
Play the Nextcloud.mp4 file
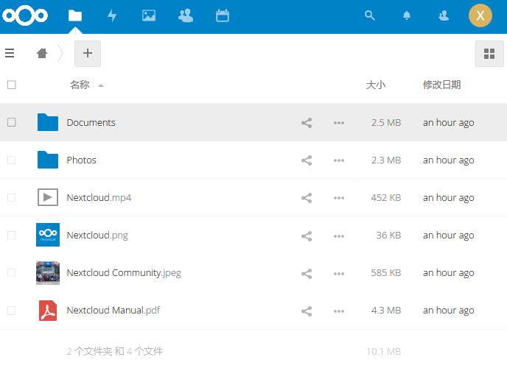pos(99,197)
